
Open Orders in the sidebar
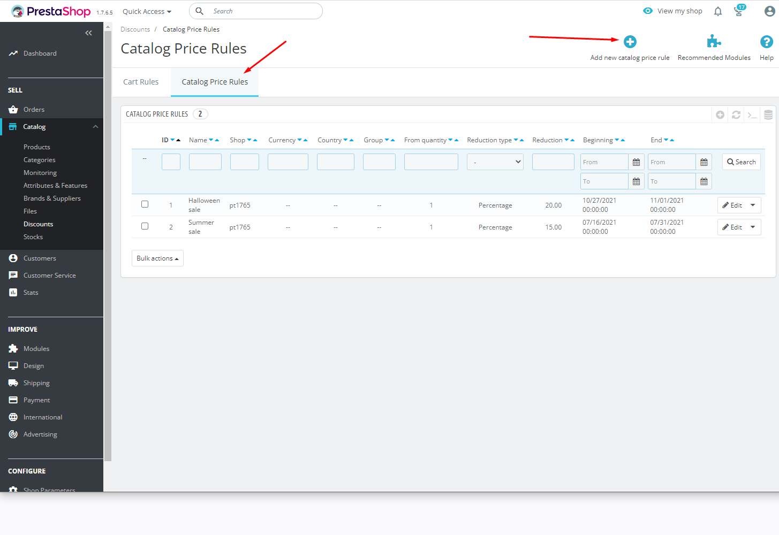(34, 110)
